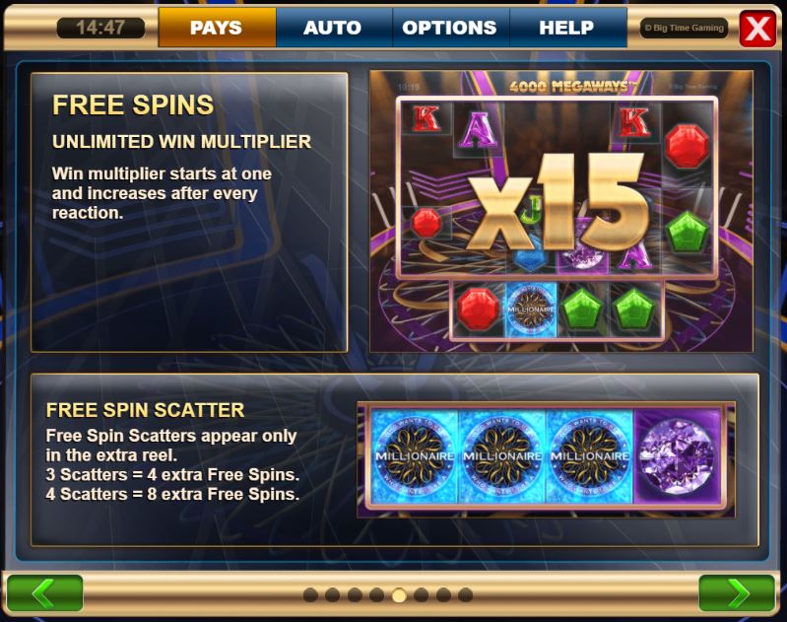Select the PAYS tab
Screen dimensions: 787x622
coord(217,28)
